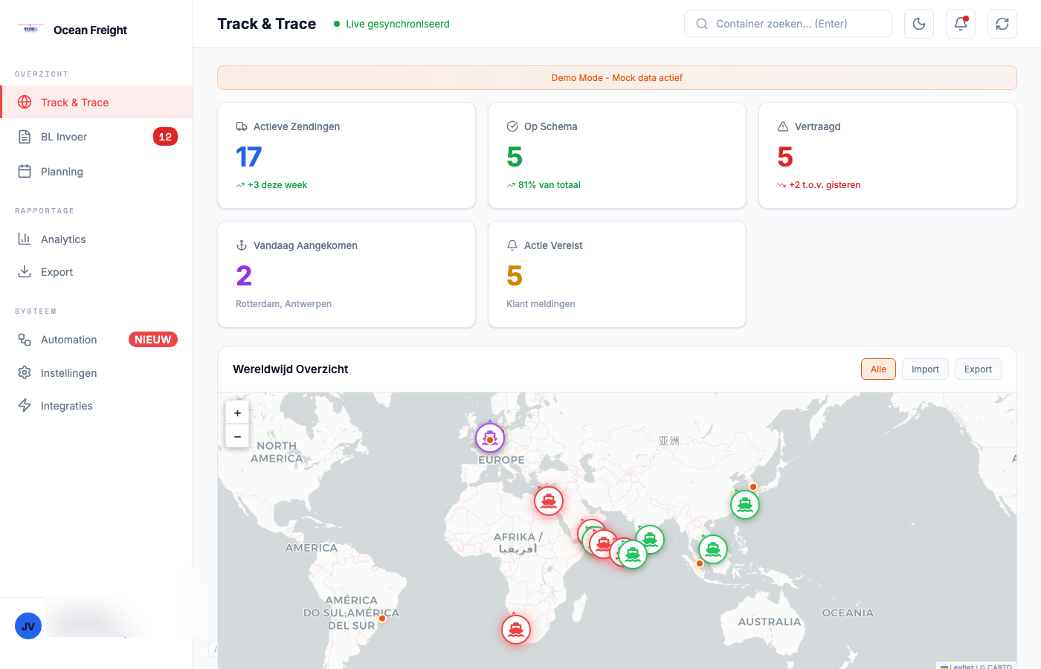Viewport: 1041px width, 669px height.
Task: Click the Vertraagd stats card
Action: [887, 155]
